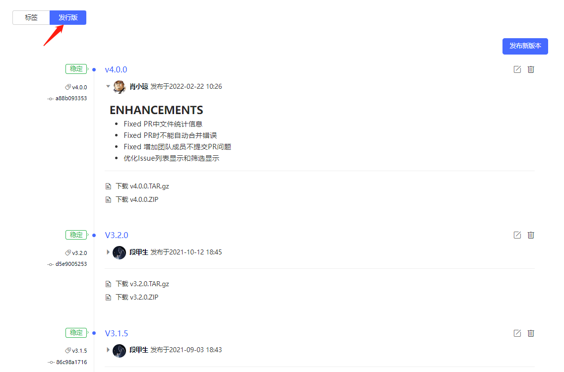Delete the v4.0.0 release
This screenshot has height=372, width=564.
click(531, 69)
